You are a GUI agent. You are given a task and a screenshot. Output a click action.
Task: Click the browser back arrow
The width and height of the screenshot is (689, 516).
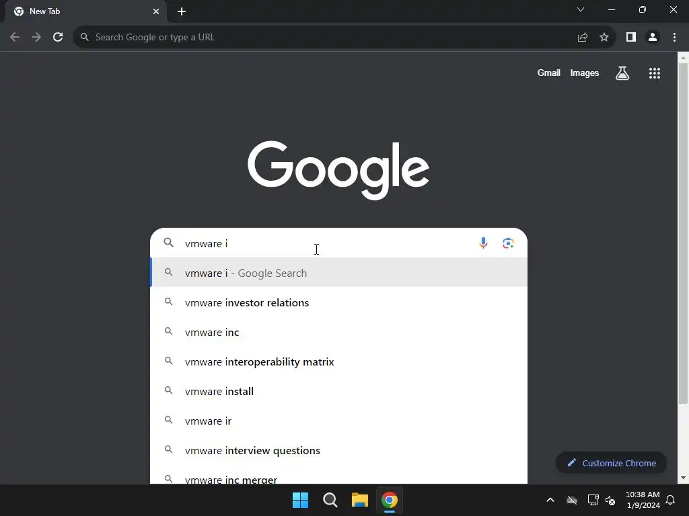[x=15, y=38]
